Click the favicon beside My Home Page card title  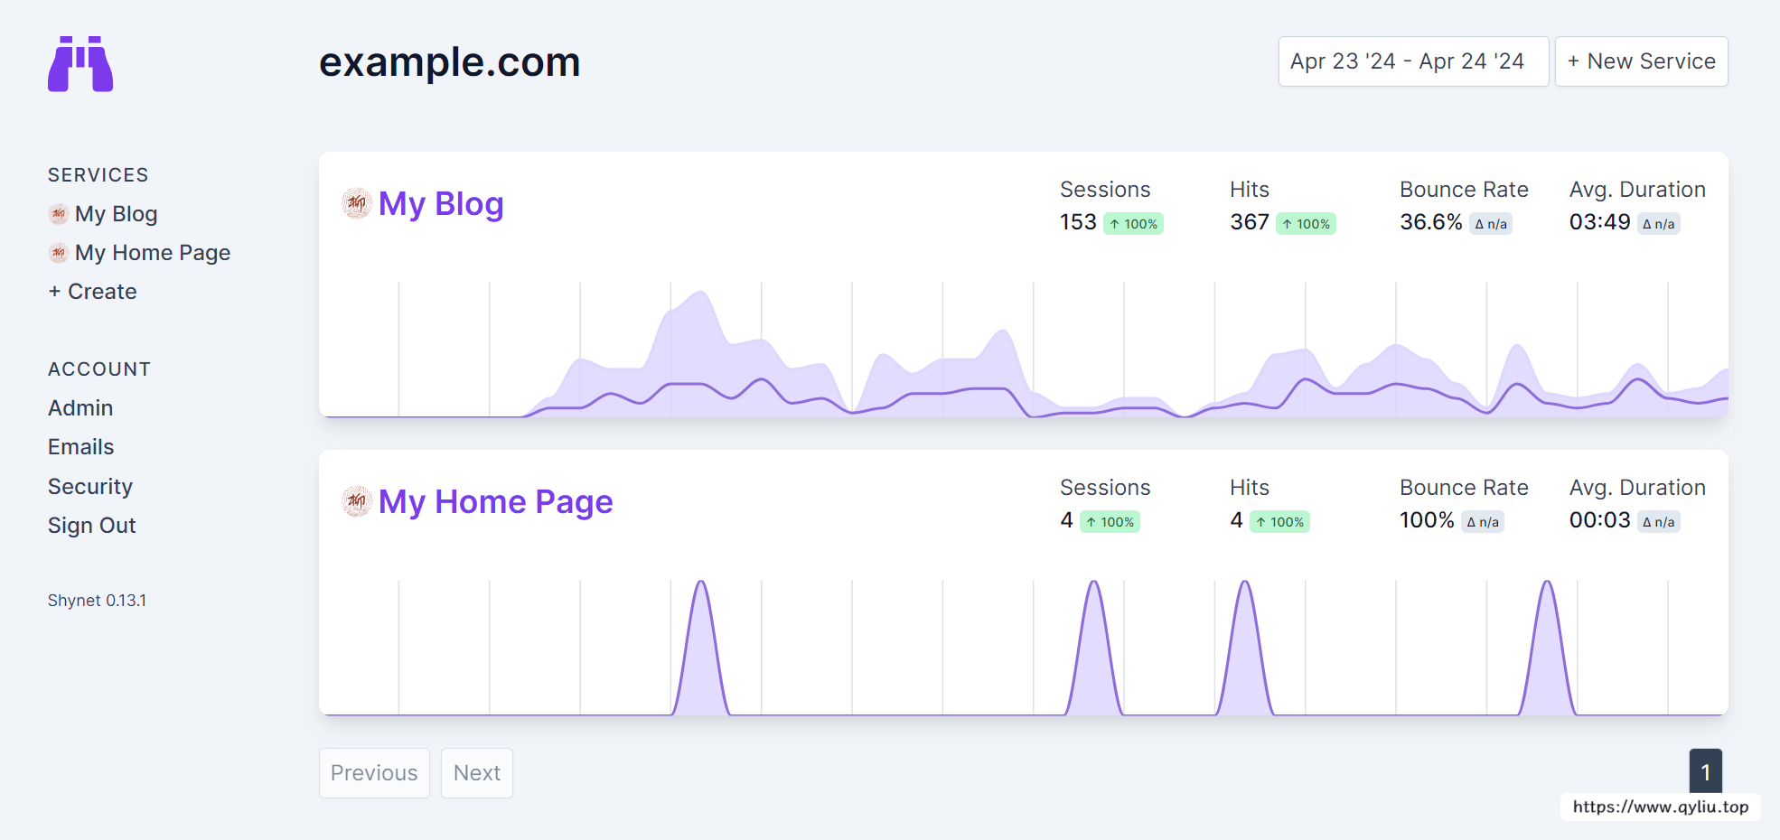tap(357, 501)
